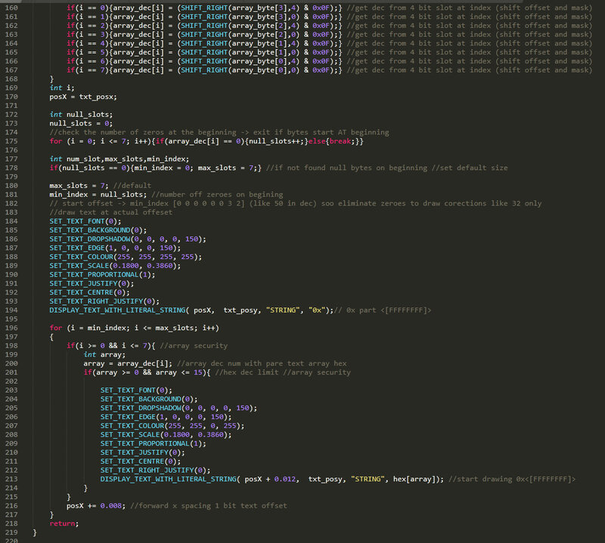
Task: Click line number 160 in the gutter
Action: pos(11,8)
